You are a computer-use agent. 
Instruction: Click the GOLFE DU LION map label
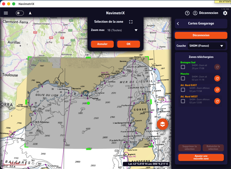(x=47, y=95)
